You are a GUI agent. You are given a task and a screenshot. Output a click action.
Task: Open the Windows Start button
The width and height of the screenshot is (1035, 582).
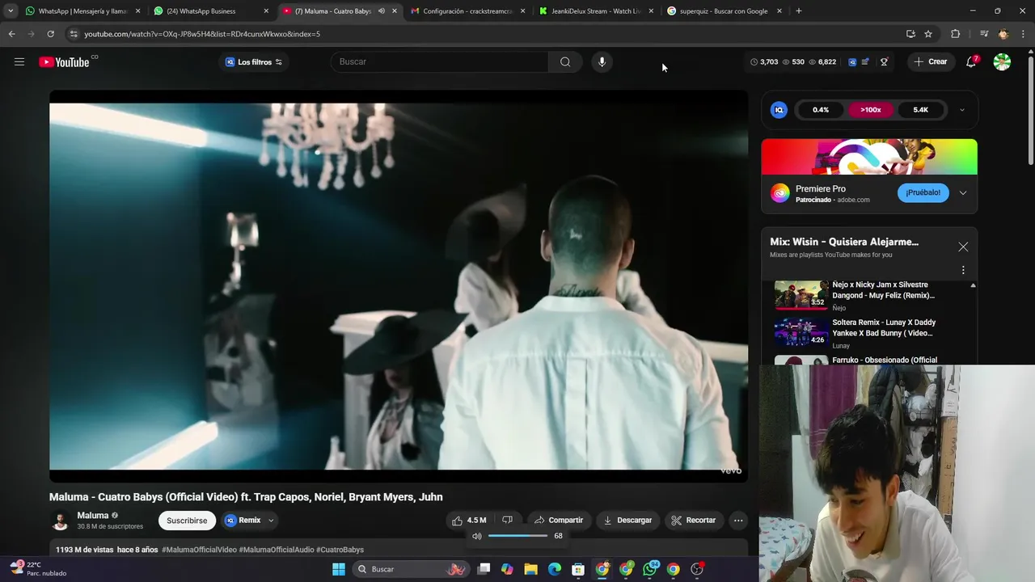[339, 569]
